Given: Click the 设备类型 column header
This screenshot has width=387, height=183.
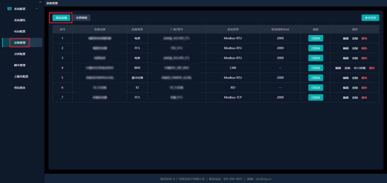Looking at the screenshot, I should (x=137, y=29).
